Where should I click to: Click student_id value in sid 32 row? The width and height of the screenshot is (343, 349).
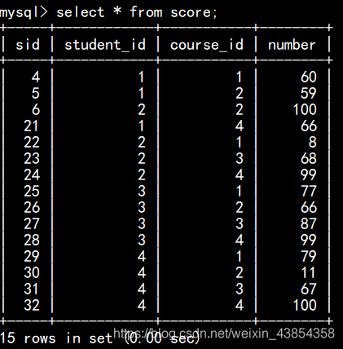tap(142, 305)
